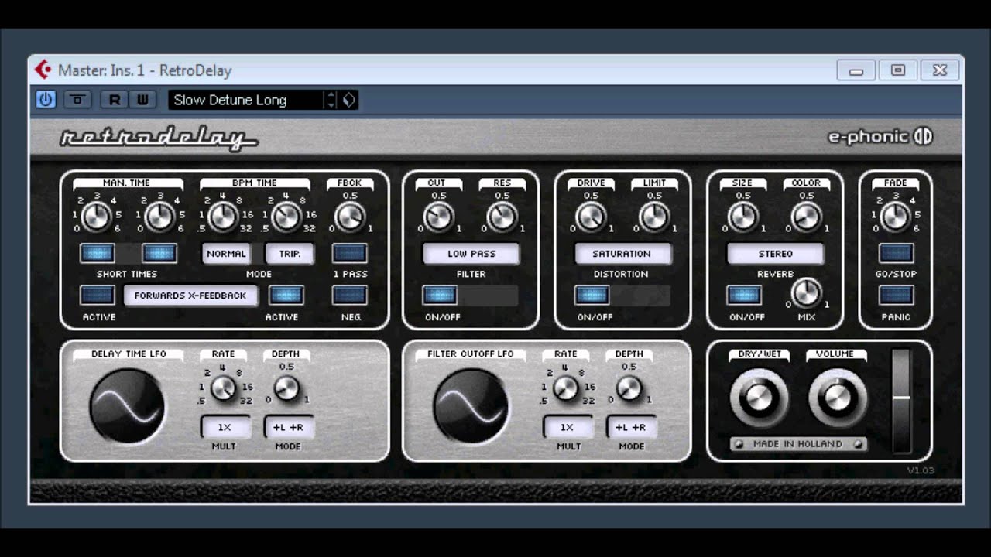Open the Filter Cutoff LFO +L +R MODE selector
991x557 pixels.
(631, 427)
